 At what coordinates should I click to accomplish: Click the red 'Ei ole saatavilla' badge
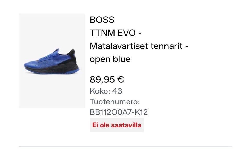coord(117,125)
